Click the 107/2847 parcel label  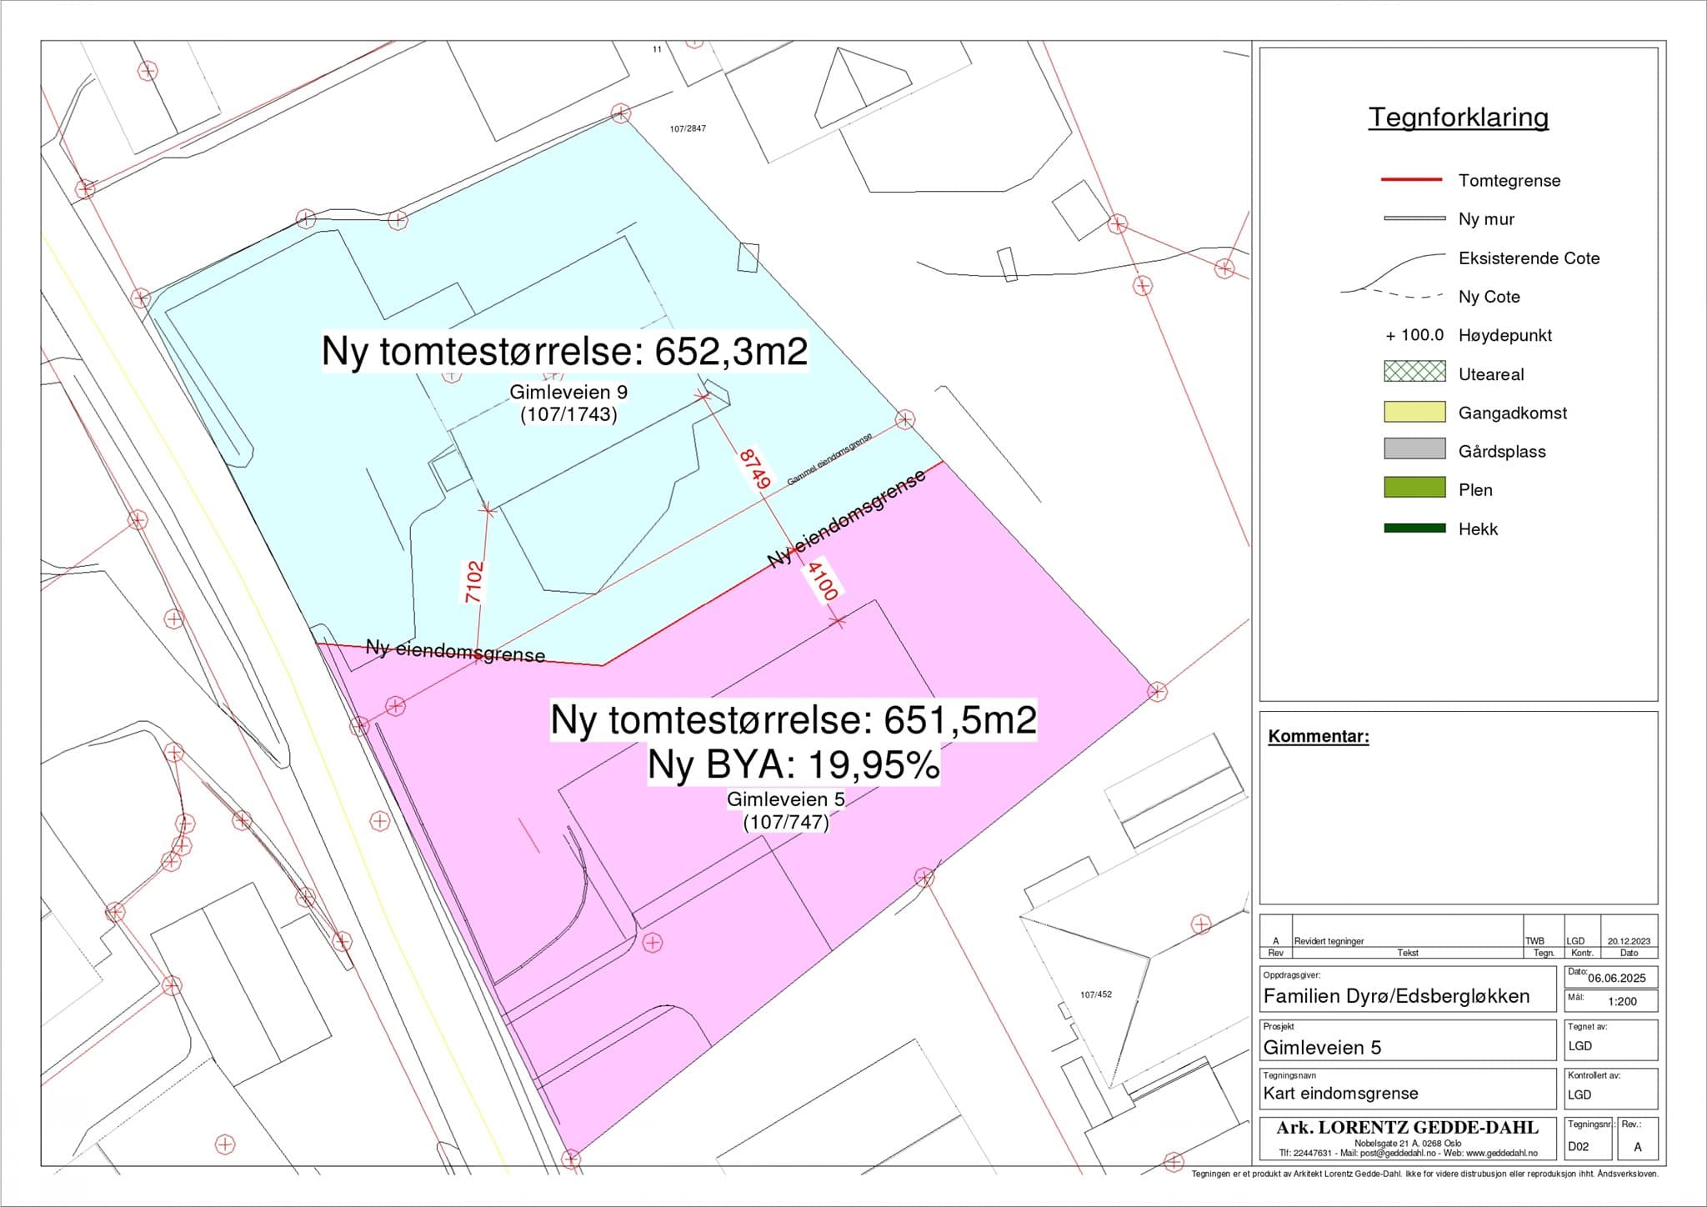click(x=688, y=128)
